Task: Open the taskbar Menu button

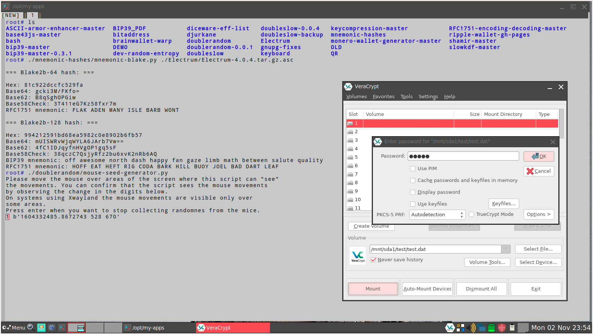Action: coord(14,328)
